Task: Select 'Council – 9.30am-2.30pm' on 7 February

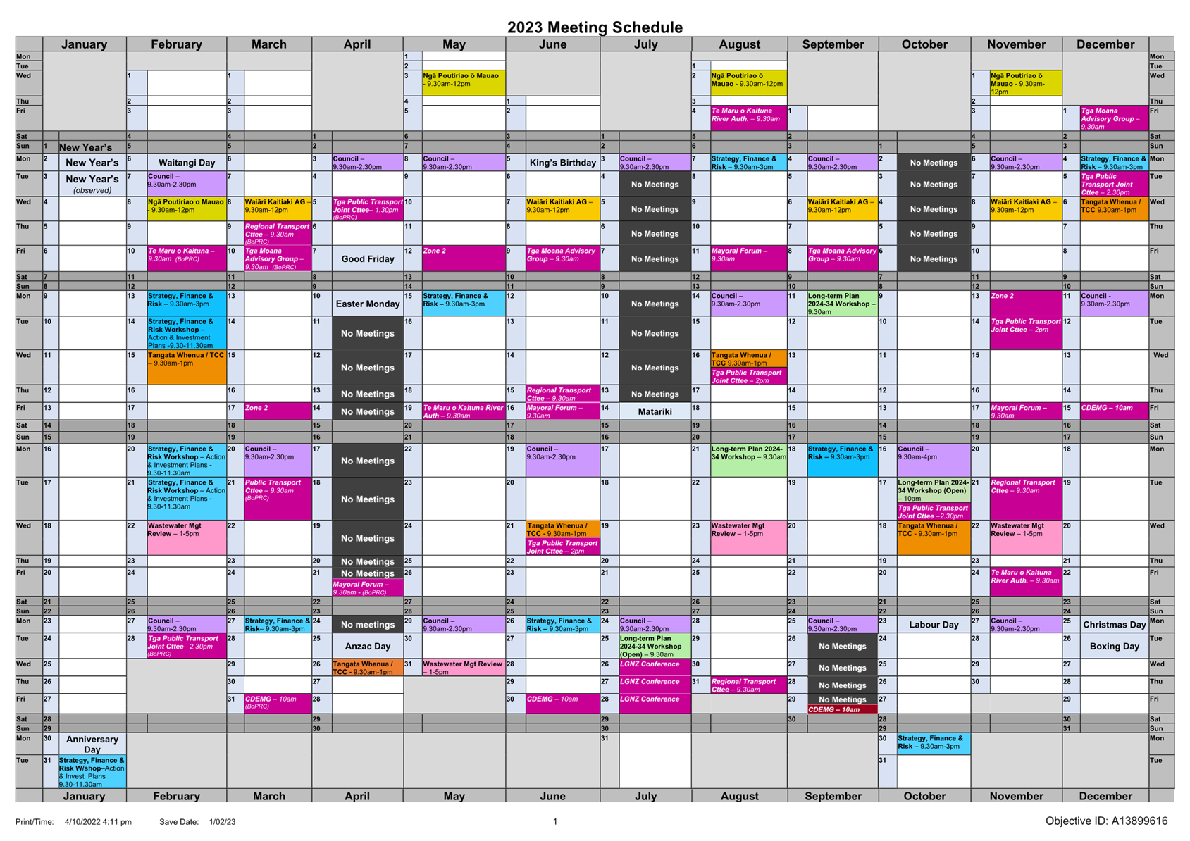Action: pos(187,184)
